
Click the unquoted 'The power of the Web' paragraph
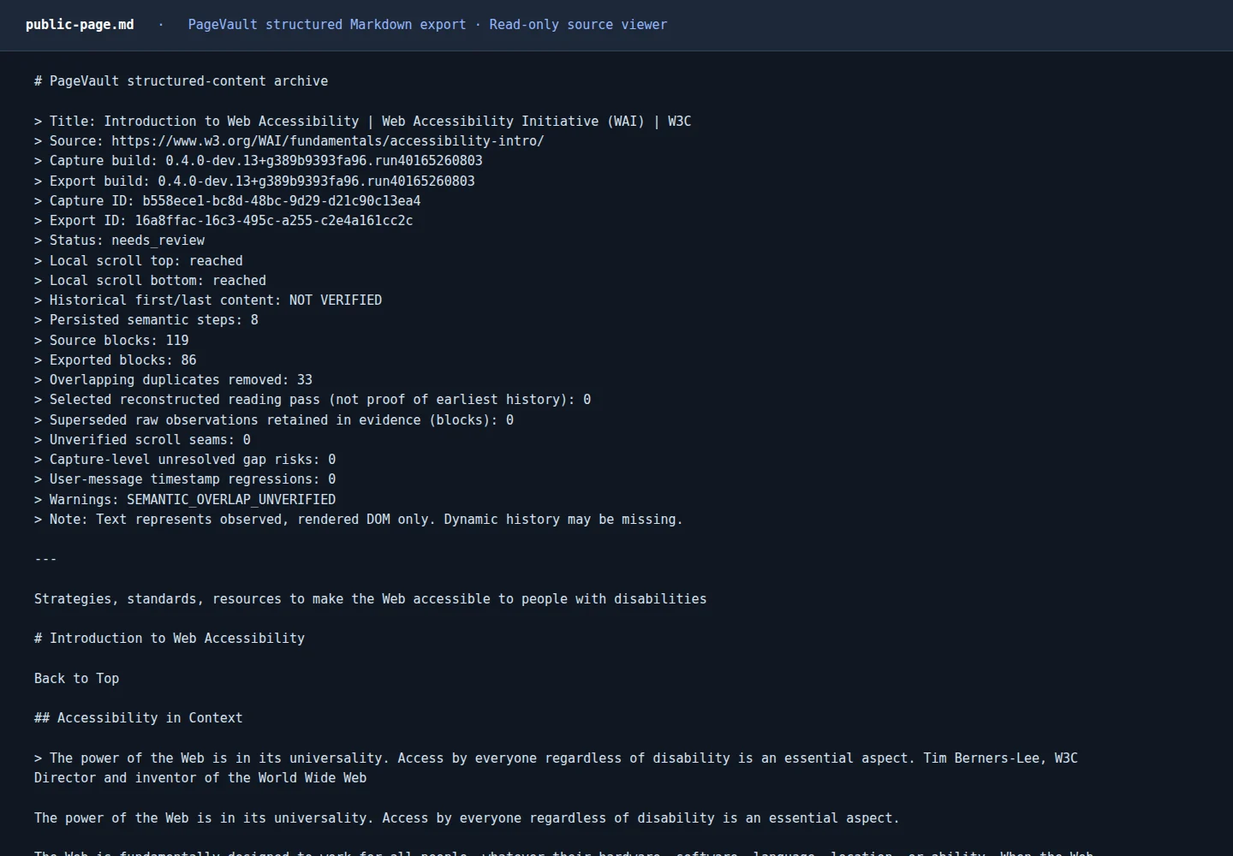click(467, 818)
